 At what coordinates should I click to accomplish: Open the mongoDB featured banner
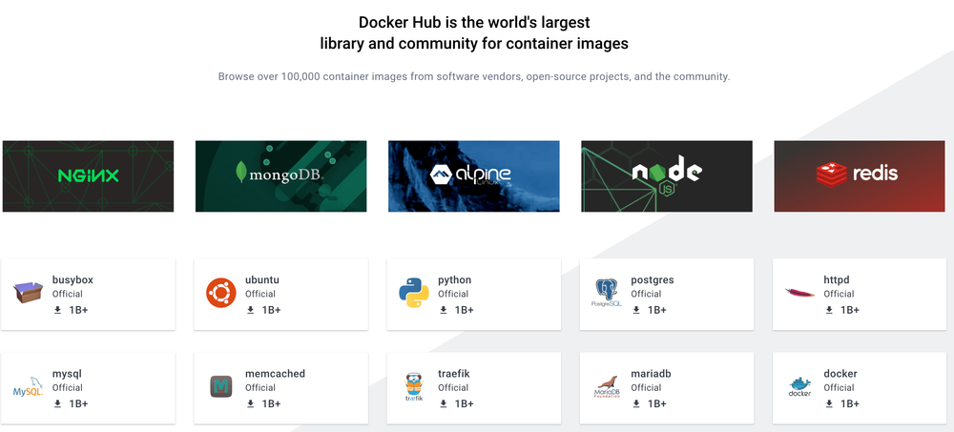point(281,176)
